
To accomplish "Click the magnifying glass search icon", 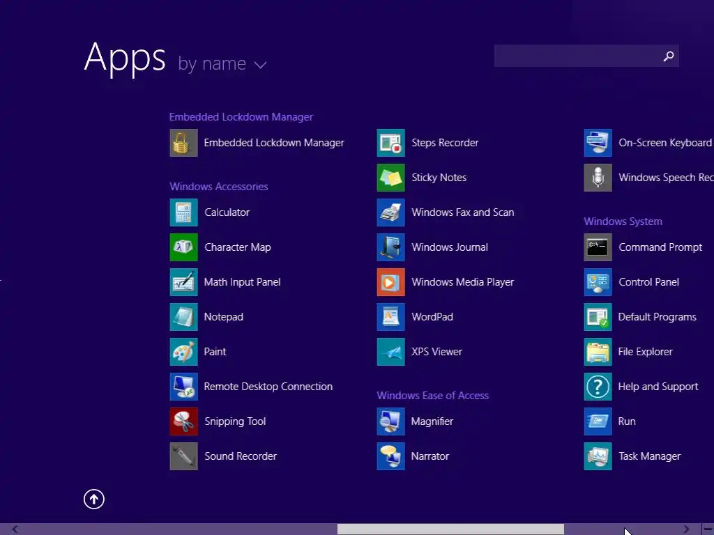I will pos(669,56).
